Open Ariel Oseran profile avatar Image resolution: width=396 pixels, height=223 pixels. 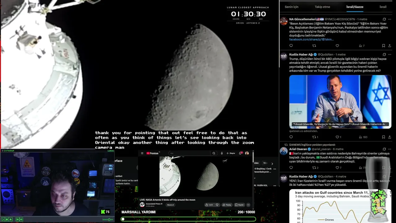[284, 151]
